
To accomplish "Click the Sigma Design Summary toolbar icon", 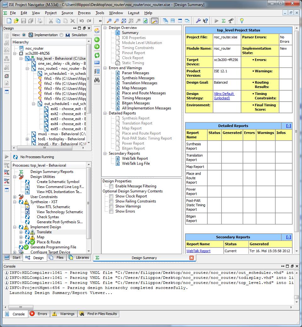I will pos(224,21).
